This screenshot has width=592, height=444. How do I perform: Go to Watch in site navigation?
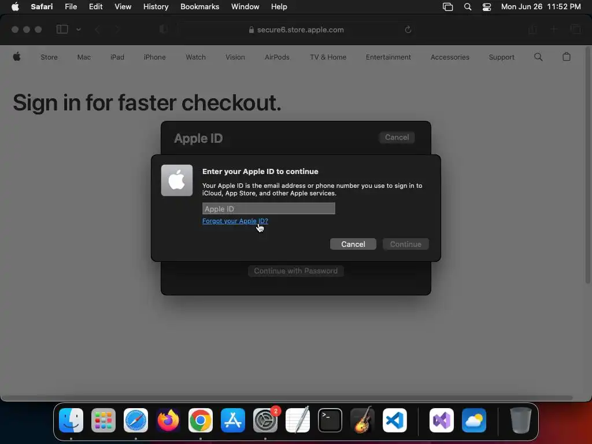(x=195, y=57)
